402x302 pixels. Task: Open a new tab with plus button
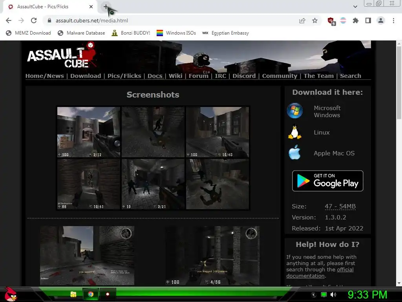(106, 7)
